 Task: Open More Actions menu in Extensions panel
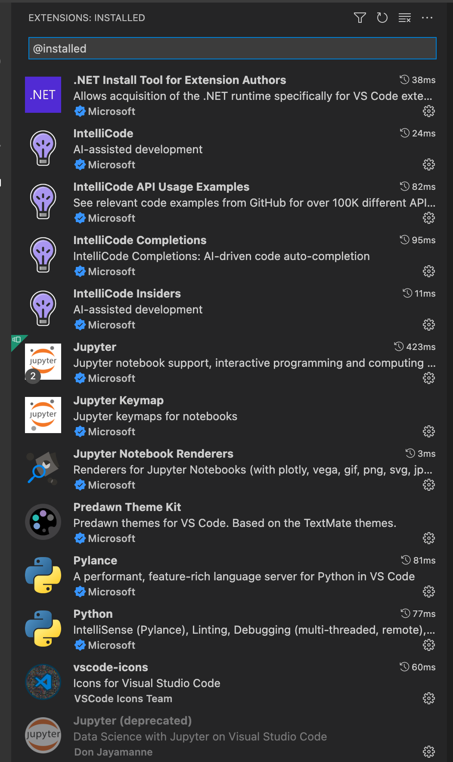(x=427, y=18)
